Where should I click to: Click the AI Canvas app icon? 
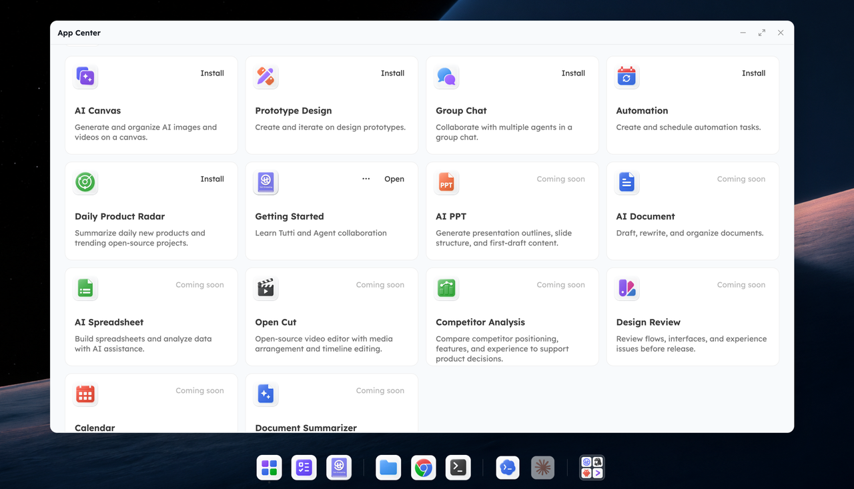85,77
